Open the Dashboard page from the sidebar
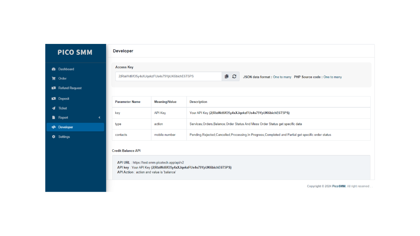 [x=66, y=69]
